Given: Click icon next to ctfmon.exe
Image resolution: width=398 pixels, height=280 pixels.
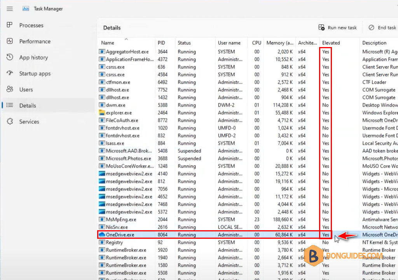Looking at the screenshot, I should (102, 82).
